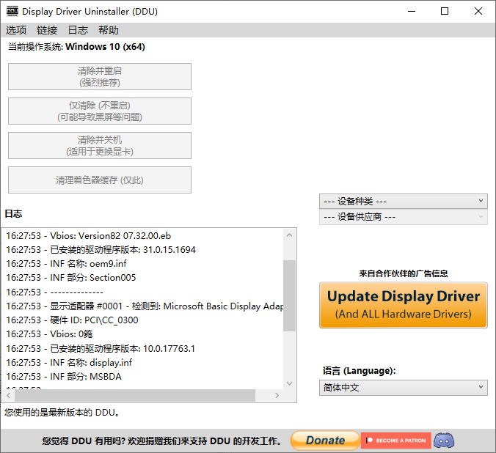This screenshot has height=453, width=496.
Task: Open the 帮助 menu
Action: [109, 30]
